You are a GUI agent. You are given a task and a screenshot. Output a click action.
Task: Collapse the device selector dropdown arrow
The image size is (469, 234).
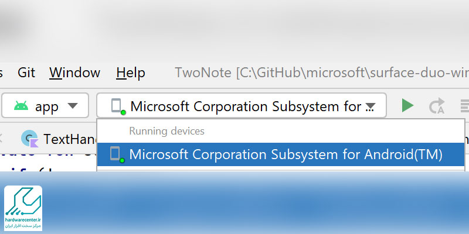click(x=370, y=106)
